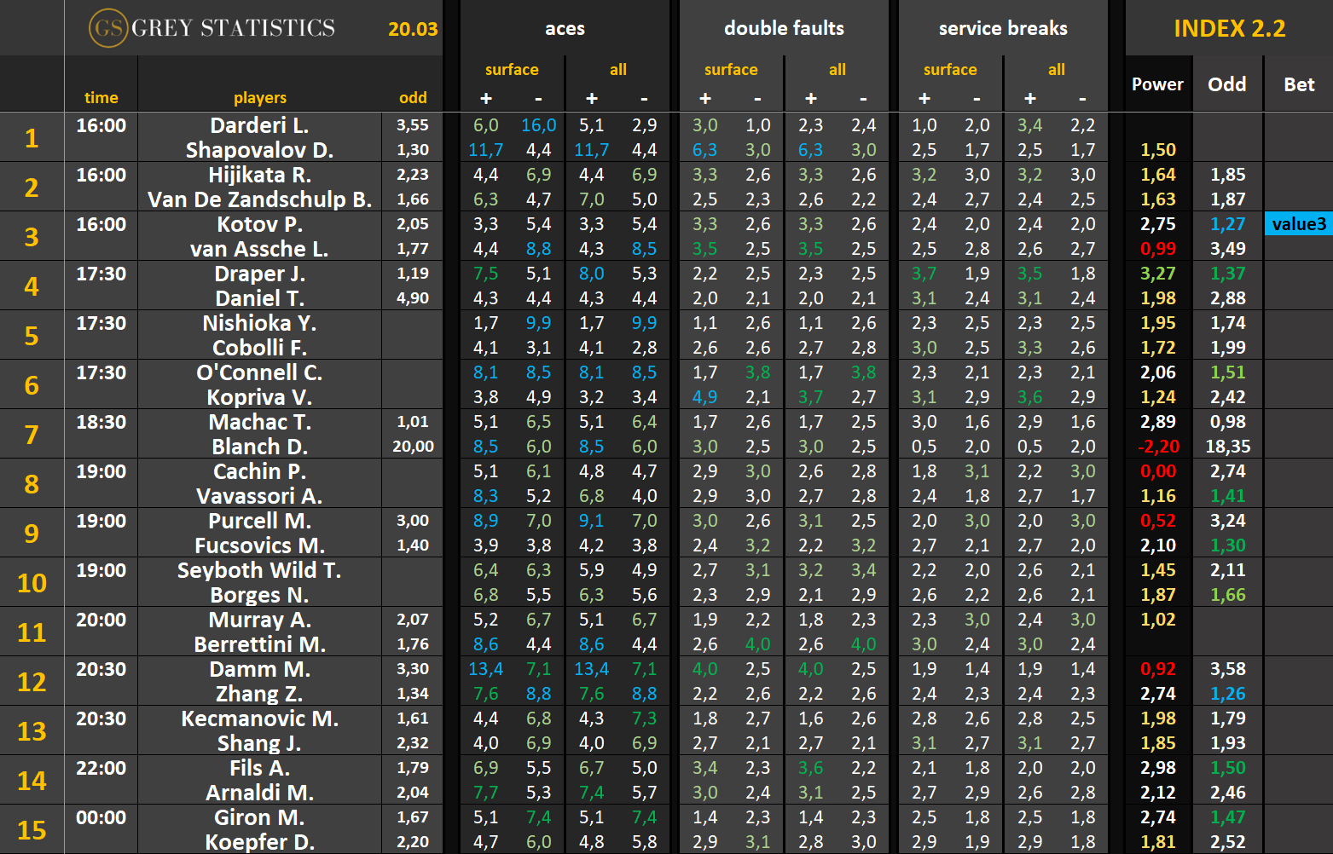The width and height of the screenshot is (1333, 854).
Task: Click the GS Grey Statistics logo
Action: pos(212,28)
